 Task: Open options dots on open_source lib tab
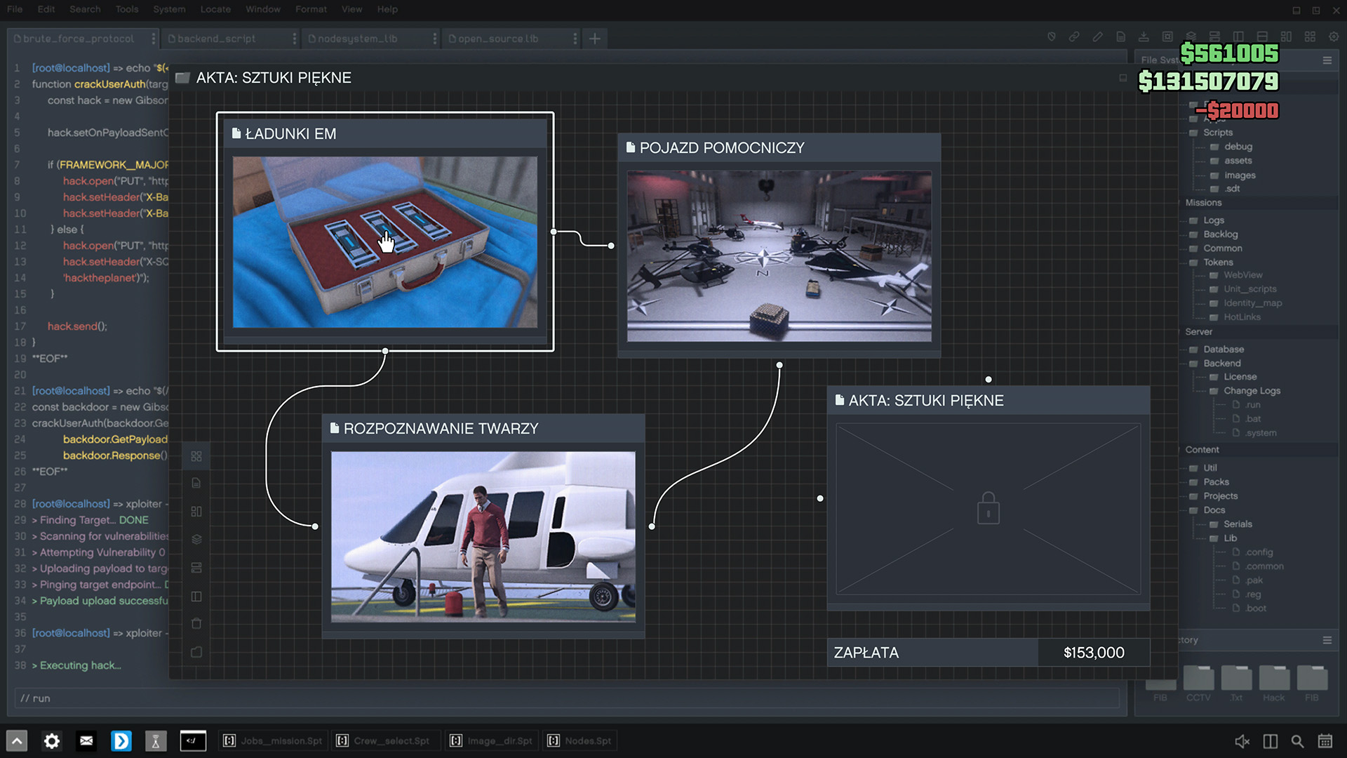(x=575, y=39)
